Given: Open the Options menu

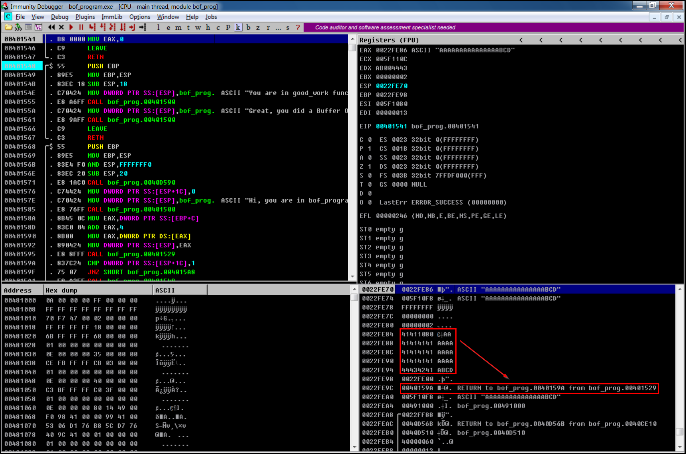Looking at the screenshot, I should pyautogui.click(x=140, y=17).
